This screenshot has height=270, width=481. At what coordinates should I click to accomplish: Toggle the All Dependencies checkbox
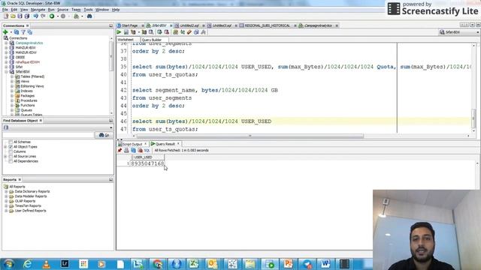11,161
